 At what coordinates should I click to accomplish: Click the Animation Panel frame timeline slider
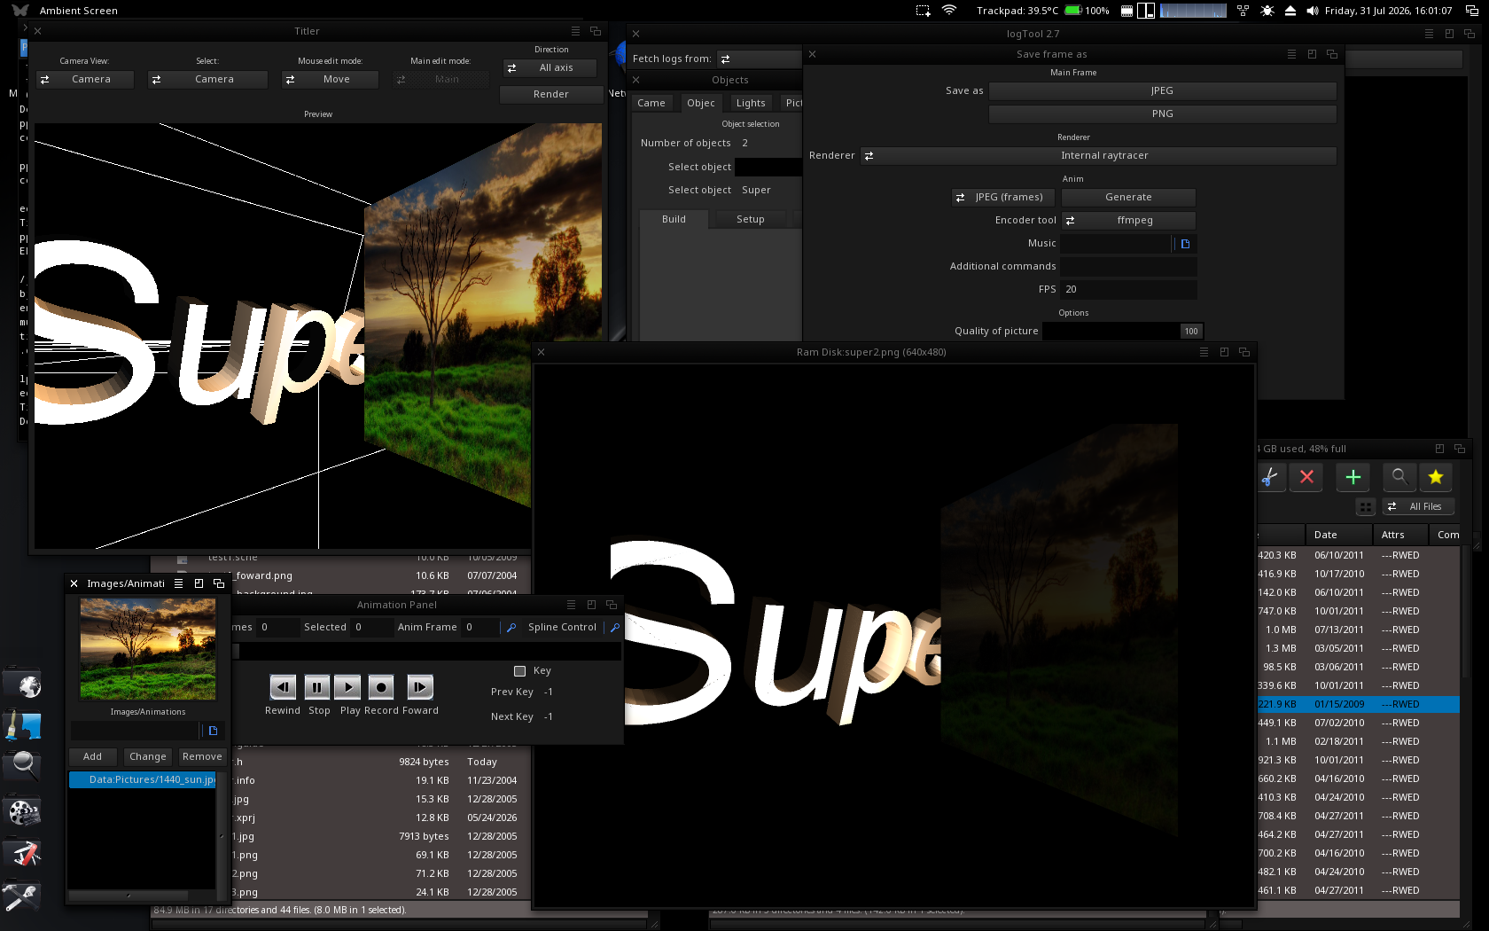(426, 651)
